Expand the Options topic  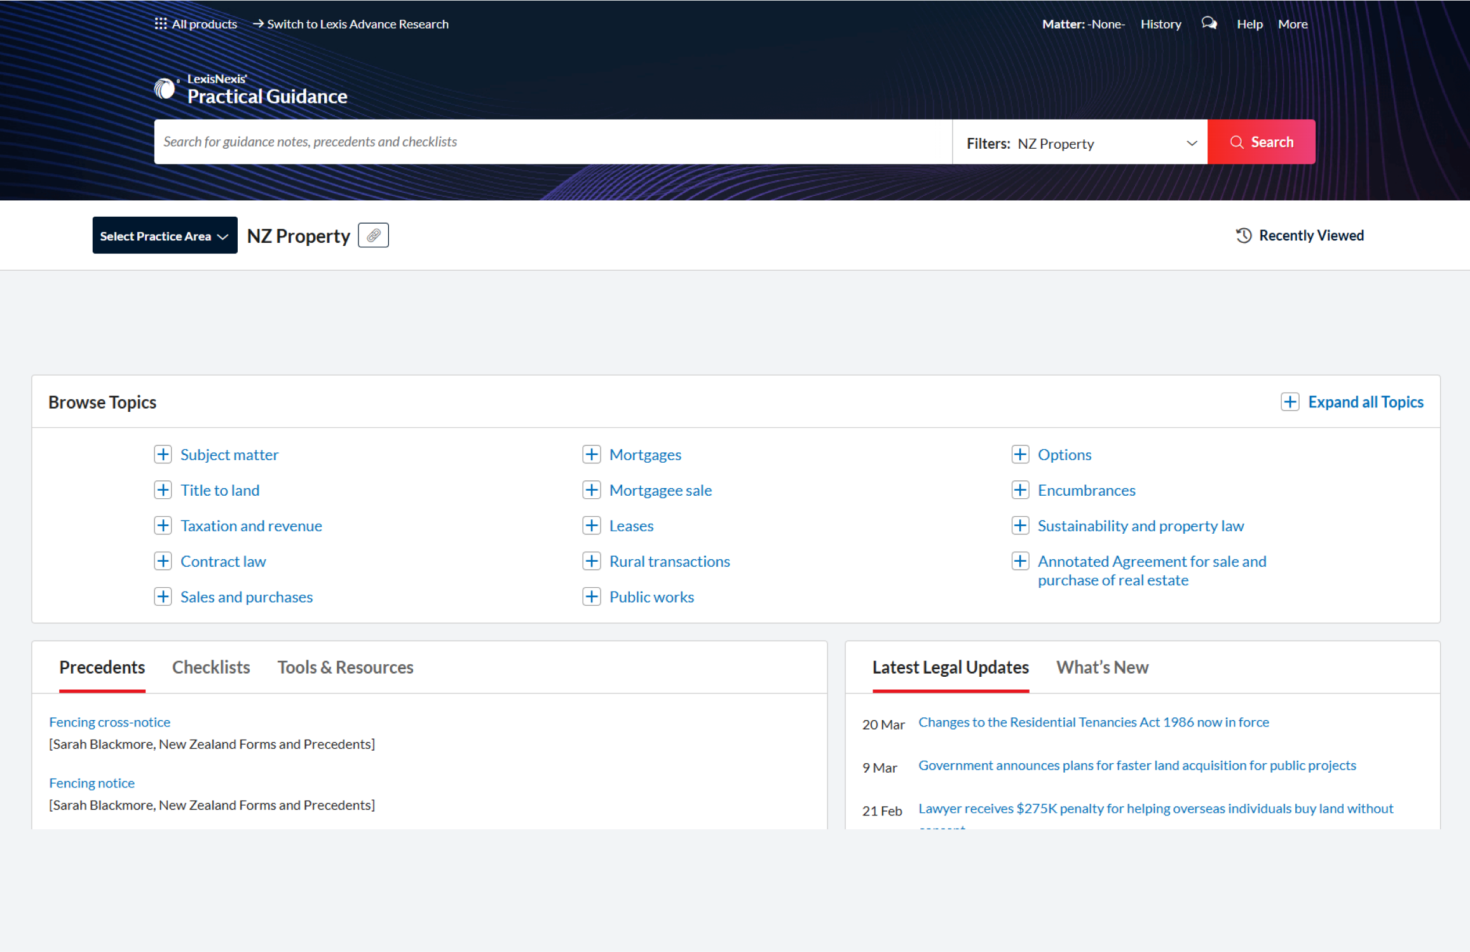[x=1020, y=454]
